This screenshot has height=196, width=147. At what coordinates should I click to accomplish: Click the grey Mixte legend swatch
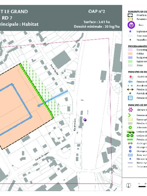pyautogui.click(x=130, y=65)
